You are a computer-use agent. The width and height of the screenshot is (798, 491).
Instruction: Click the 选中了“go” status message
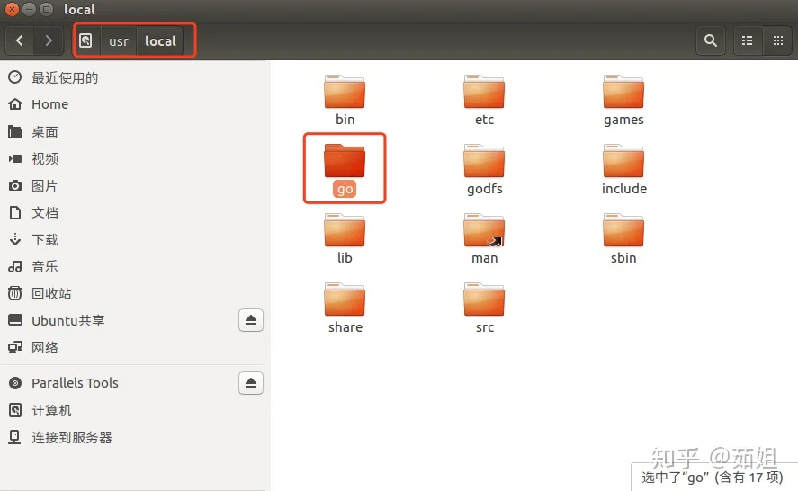tap(712, 478)
